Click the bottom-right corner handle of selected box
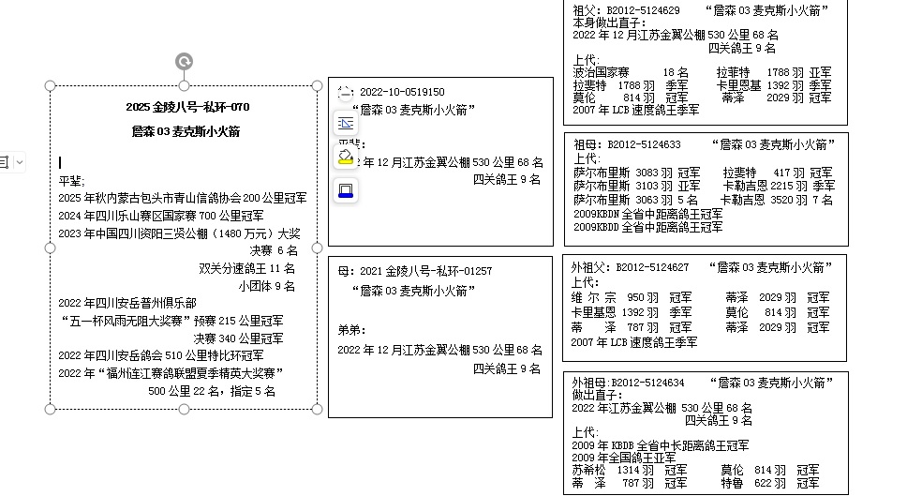The width and height of the screenshot is (907, 496). point(318,410)
